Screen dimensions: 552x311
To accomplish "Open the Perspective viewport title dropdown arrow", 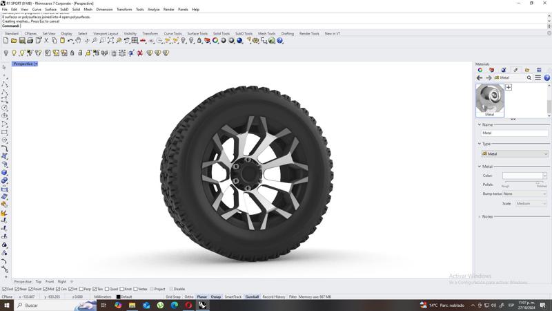I will [x=36, y=64].
